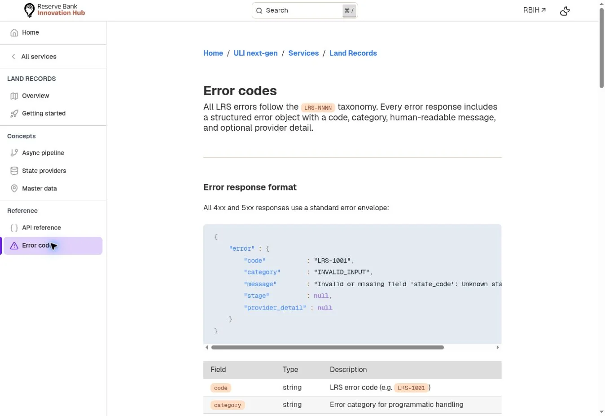Click the ULI next-gen breadcrumb link
605x416 pixels.
[256, 53]
